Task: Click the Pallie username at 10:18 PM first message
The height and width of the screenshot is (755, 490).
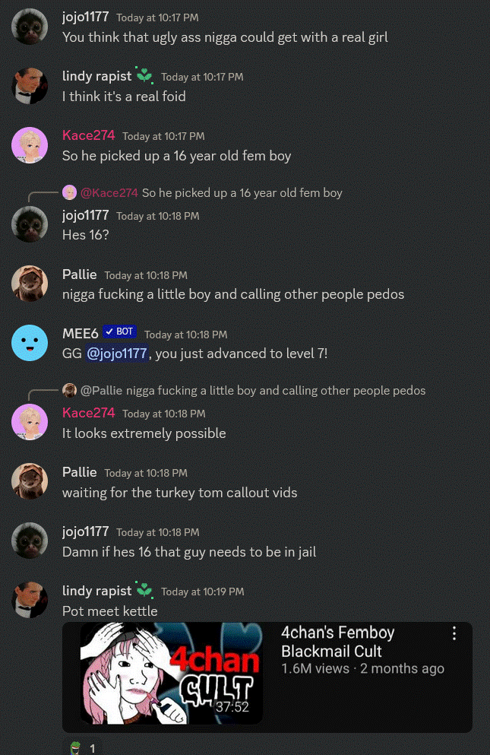Action: coord(80,274)
